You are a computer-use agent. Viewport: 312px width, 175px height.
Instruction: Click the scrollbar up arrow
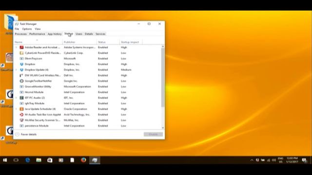click(163, 47)
